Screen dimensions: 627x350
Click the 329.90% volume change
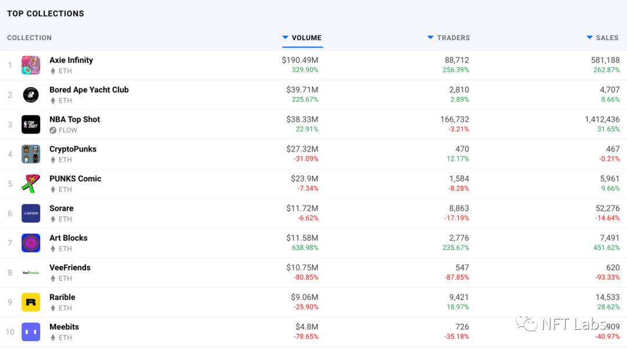305,70
